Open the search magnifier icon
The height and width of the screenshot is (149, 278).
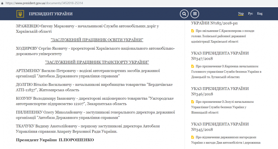point(184,14)
